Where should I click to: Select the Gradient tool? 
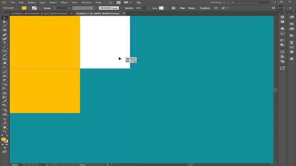[x=5, y=97]
